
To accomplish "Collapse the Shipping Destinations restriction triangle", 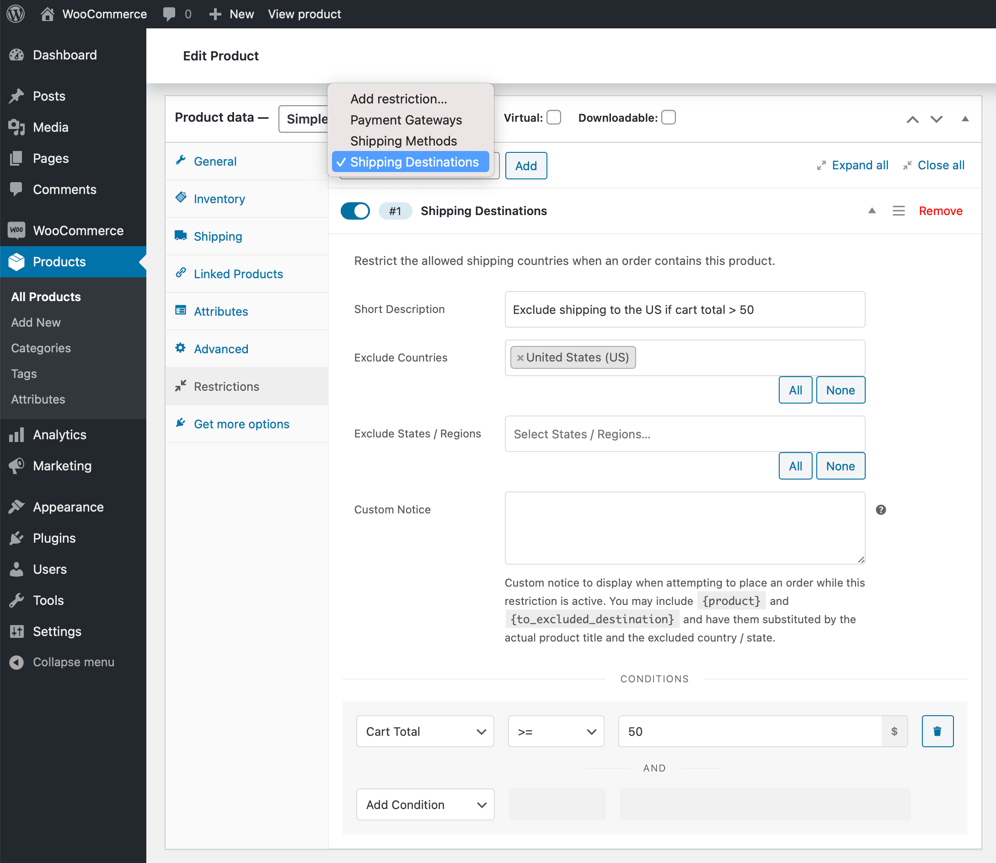I will (x=871, y=211).
